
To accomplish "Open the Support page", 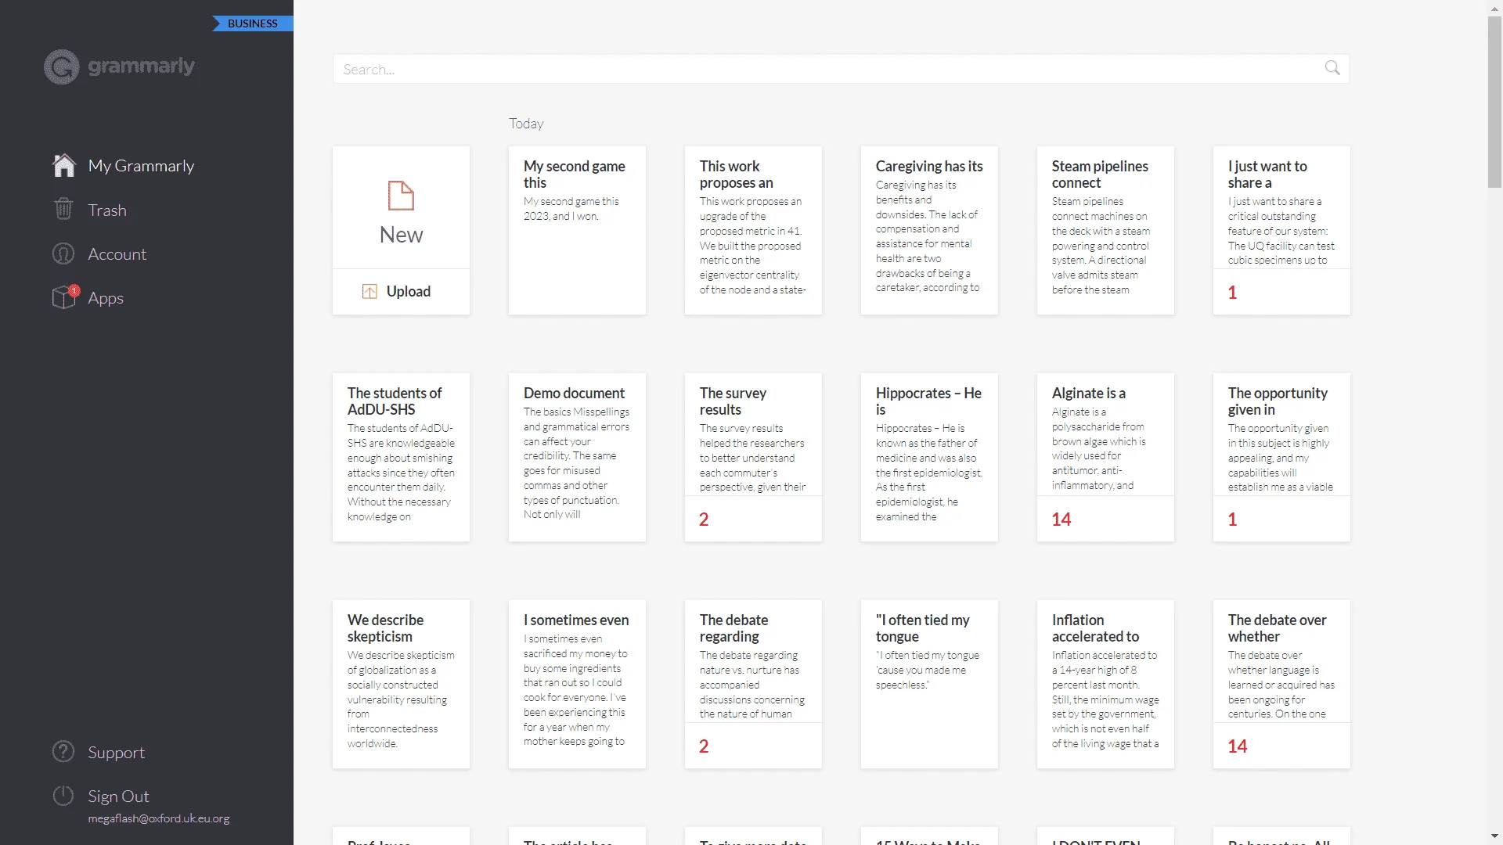I will pyautogui.click(x=116, y=752).
